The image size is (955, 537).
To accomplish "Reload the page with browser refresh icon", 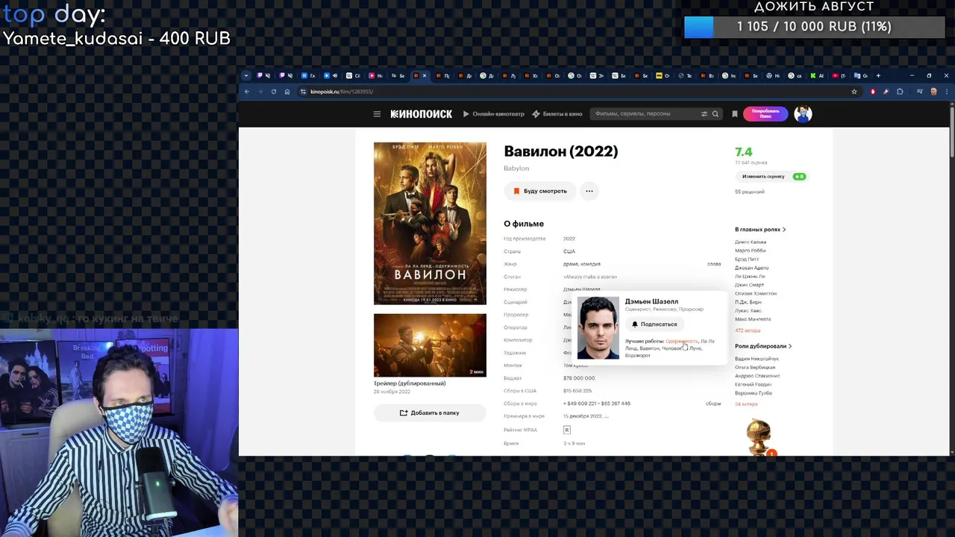I will (x=274, y=92).
